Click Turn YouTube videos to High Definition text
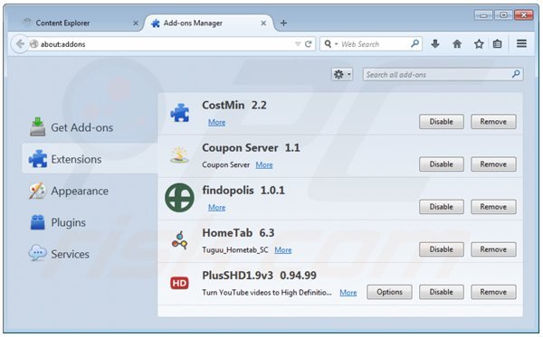Screen dimensions: 543x337 (267, 293)
